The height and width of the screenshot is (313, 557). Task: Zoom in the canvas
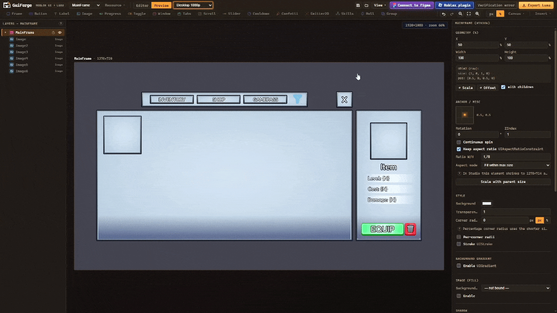477,14
